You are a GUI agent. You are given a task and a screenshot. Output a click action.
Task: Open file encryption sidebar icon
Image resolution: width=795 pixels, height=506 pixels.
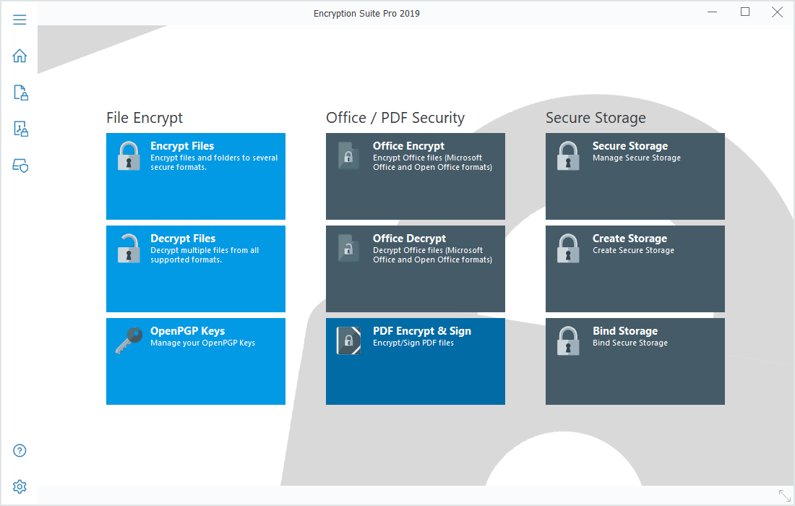pyautogui.click(x=20, y=93)
